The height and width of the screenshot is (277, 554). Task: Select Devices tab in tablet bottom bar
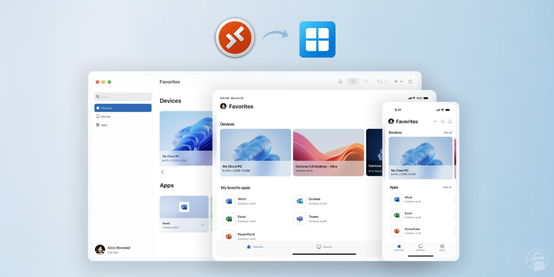click(324, 247)
